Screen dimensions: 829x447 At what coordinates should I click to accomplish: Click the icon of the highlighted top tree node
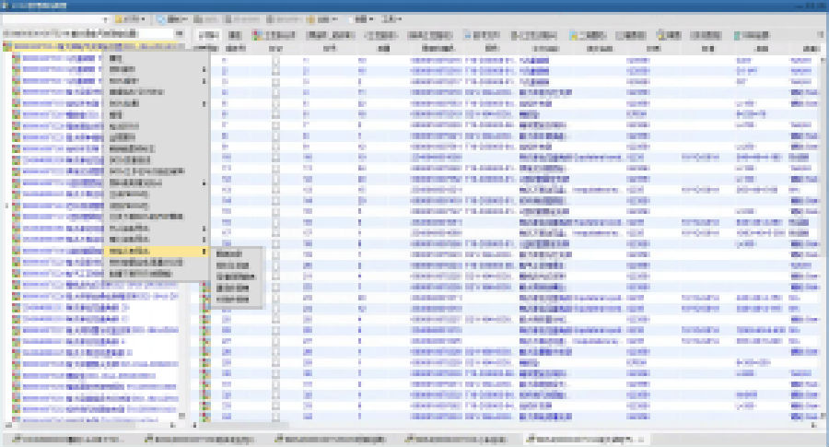(x=8, y=45)
